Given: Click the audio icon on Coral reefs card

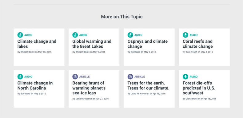Looking at the screenshot, I should tap(185, 35).
